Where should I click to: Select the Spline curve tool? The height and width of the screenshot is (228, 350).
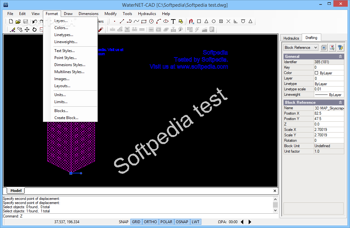click(x=136, y=21)
